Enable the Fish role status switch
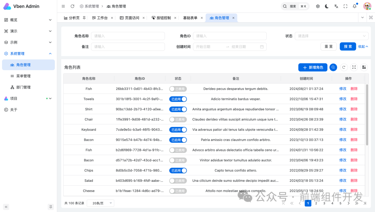The height and width of the screenshot is (212, 375). coord(178,88)
